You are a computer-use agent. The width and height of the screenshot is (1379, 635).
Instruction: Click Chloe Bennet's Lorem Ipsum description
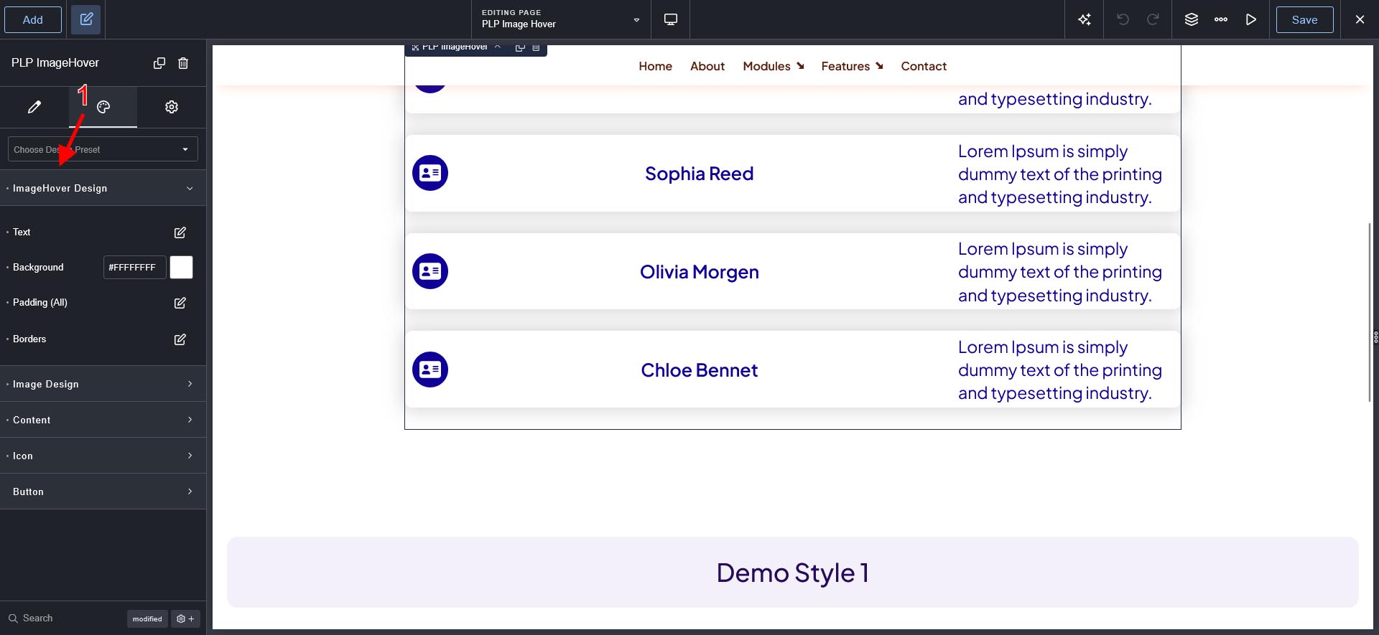[x=1059, y=370]
